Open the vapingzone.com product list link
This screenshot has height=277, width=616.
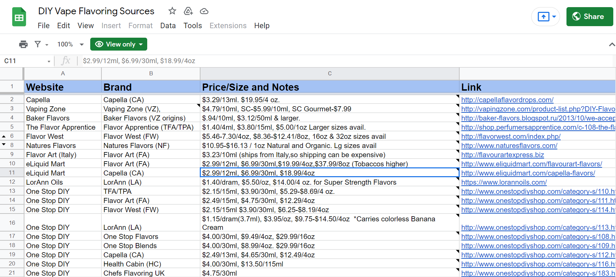click(x=538, y=109)
